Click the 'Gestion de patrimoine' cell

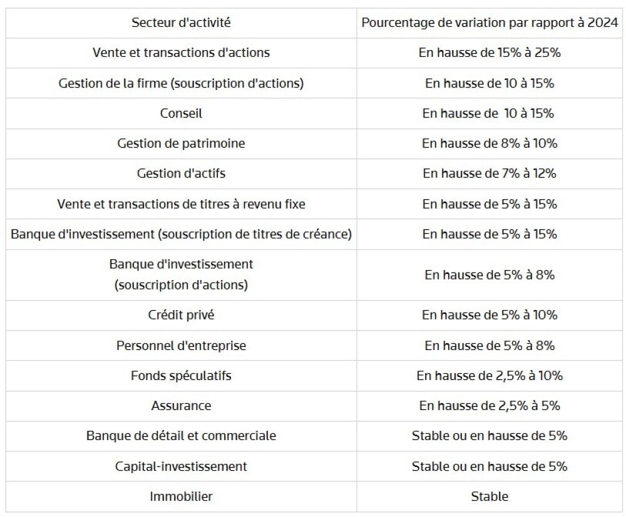point(181,144)
